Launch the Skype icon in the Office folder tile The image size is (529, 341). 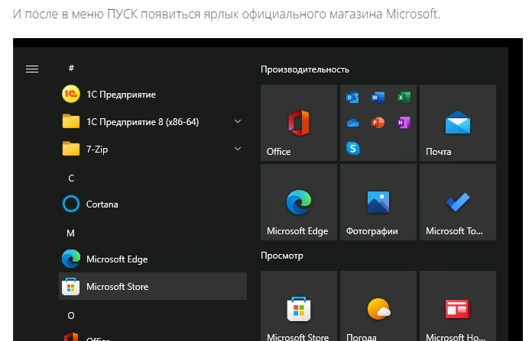[x=353, y=148]
